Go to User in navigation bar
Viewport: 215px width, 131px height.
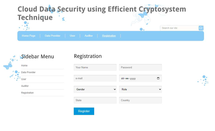72,36
